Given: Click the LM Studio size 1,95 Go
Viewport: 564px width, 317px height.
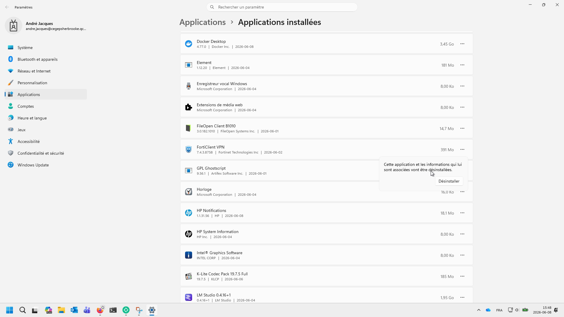Looking at the screenshot, I should pos(447,298).
